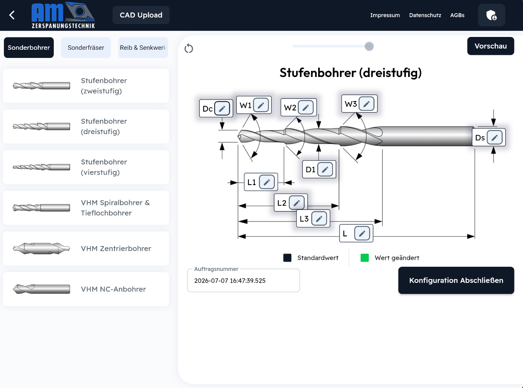Open the Datenschutz page
The width and height of the screenshot is (523, 388).
(425, 15)
